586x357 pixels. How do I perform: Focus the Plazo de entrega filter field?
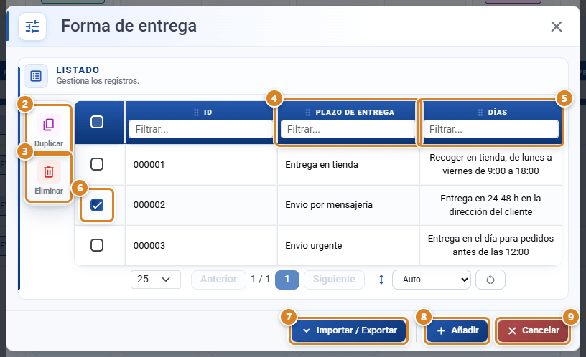tap(348, 129)
